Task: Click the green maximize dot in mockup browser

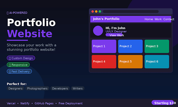Action: [100, 12]
